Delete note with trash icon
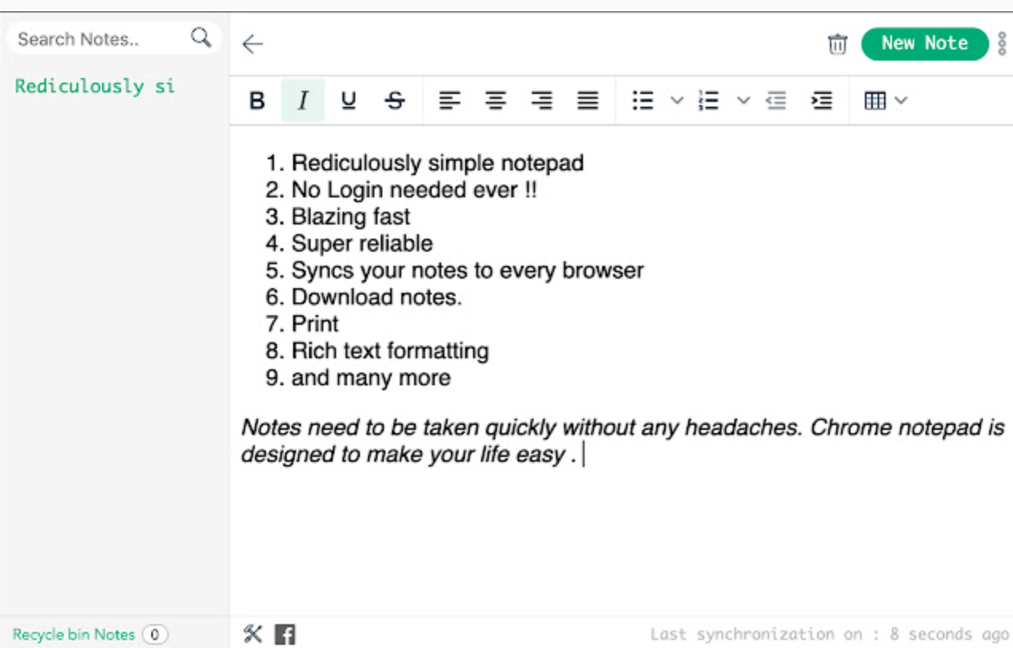This screenshot has width=1013, height=648. pyautogui.click(x=837, y=44)
